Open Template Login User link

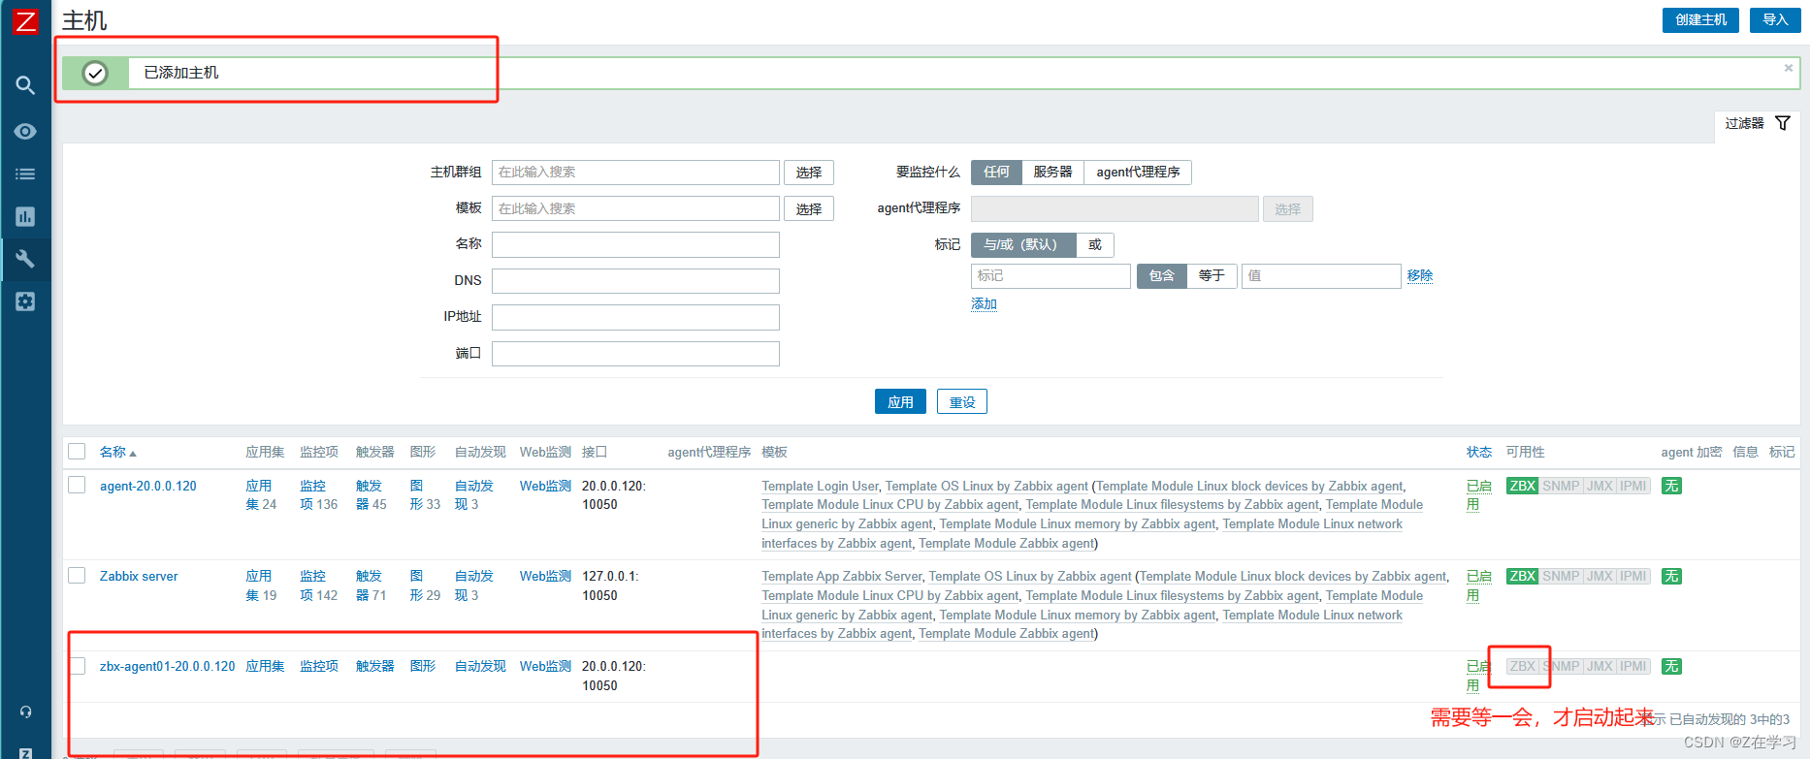pyautogui.click(x=820, y=487)
